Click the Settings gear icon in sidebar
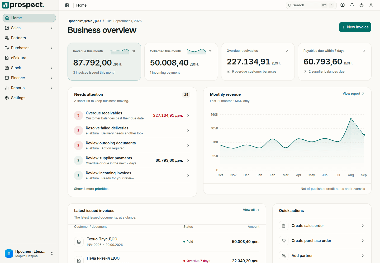 pos(7,98)
